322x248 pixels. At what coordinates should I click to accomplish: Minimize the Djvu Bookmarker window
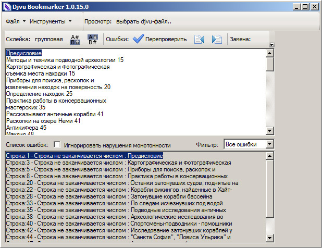tap(296, 7)
